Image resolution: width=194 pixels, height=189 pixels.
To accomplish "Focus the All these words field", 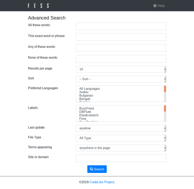I will click(121, 26).
